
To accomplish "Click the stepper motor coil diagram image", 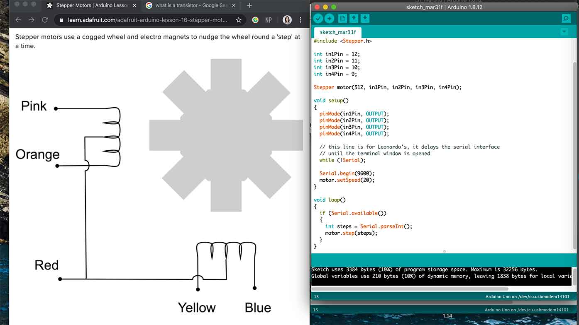I will coord(159,186).
